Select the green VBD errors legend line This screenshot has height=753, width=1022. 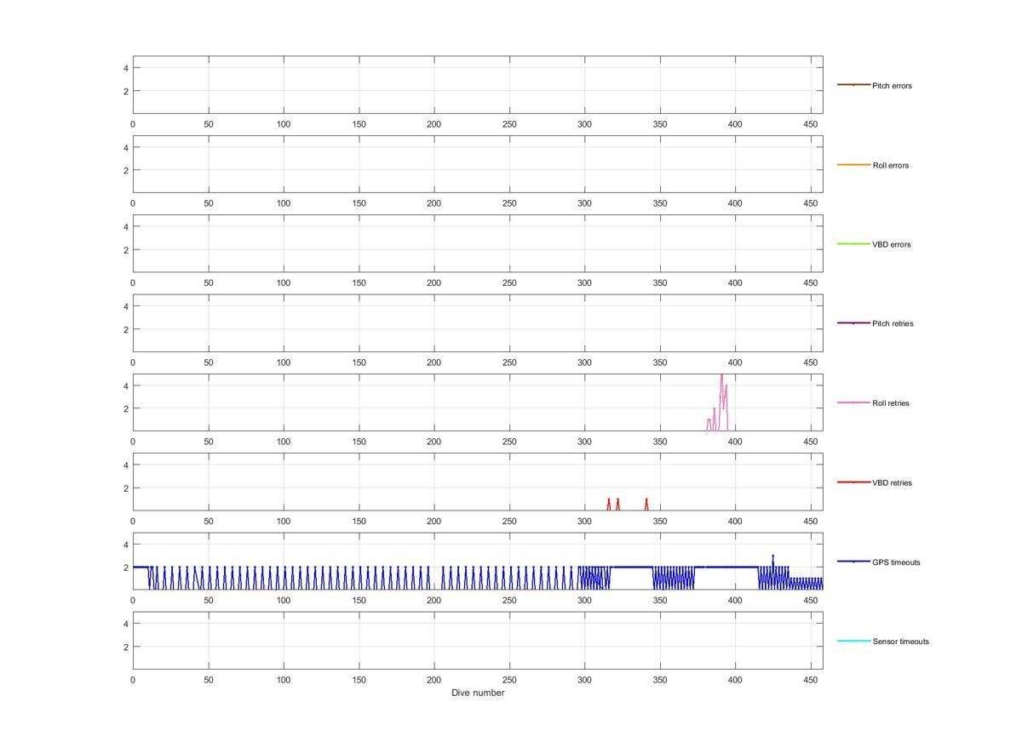click(x=853, y=243)
